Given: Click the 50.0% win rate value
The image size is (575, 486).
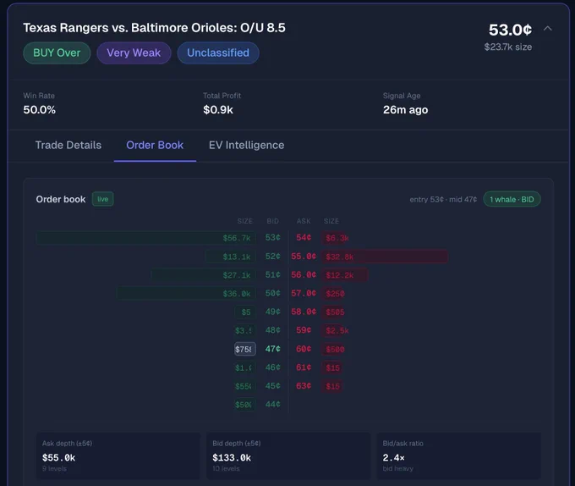Looking at the screenshot, I should coord(40,110).
